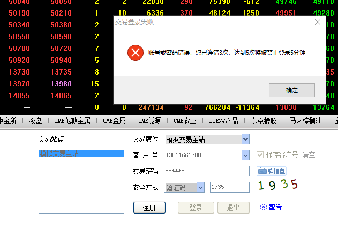Switch to the 马来棕榈油 tab

click(305, 121)
